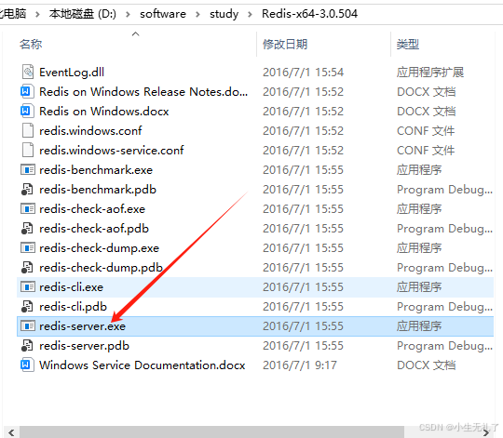
Task: Click the application icon of redis-check-aof.exe
Action: (x=28, y=208)
